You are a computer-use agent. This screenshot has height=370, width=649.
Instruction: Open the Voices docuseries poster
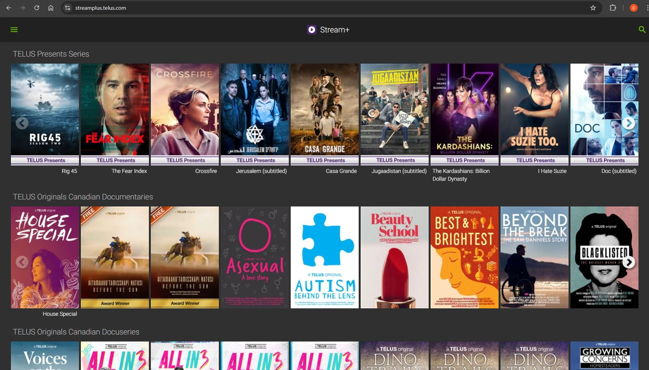point(45,356)
